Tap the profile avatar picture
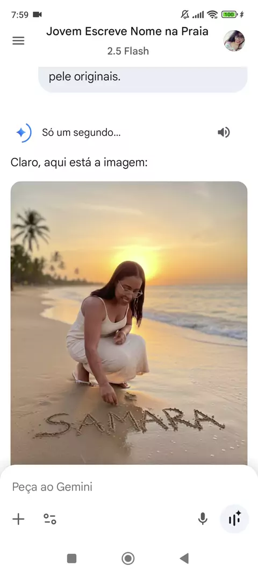Screen dimensions: 258x574 tap(234, 40)
